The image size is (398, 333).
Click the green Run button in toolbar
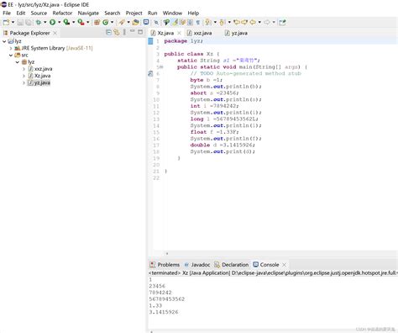(52, 22)
